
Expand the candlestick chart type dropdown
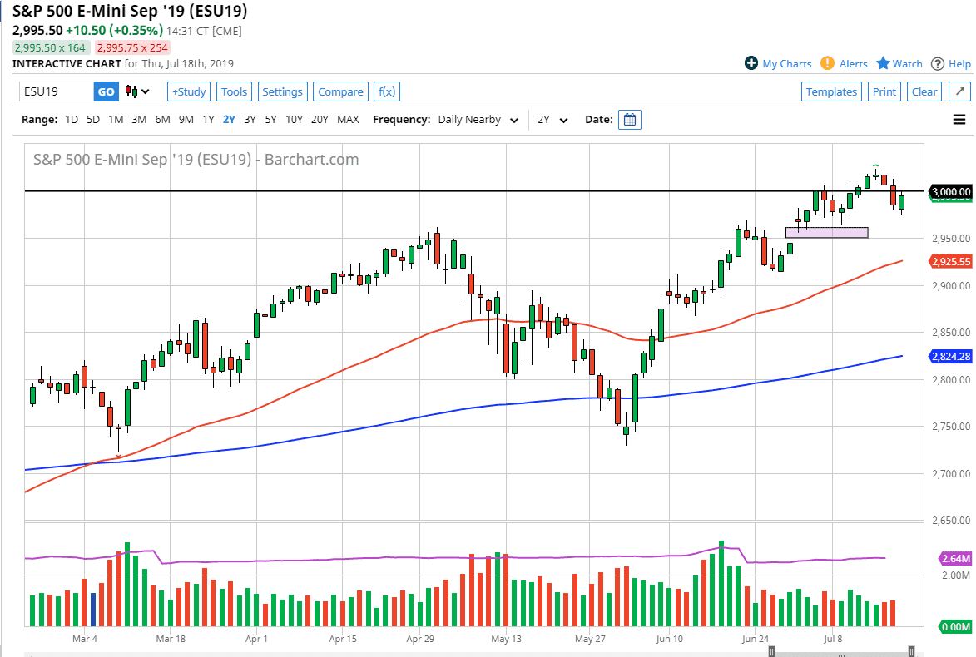pos(137,91)
